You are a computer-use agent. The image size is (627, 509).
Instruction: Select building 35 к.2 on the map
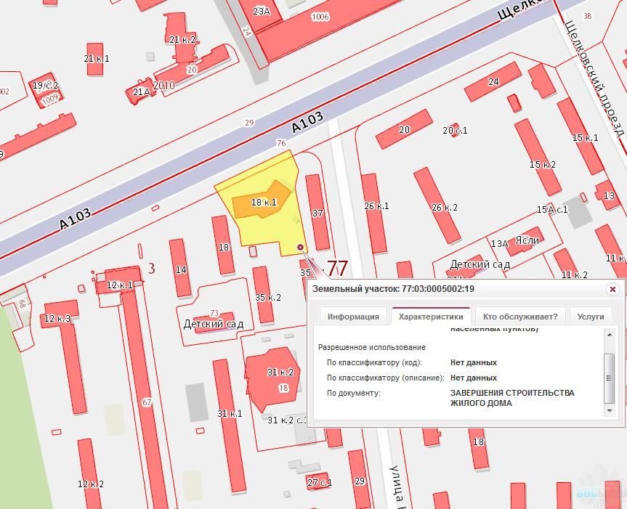[262, 295]
